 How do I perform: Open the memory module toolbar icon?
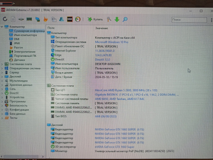click(x=29, y=19)
